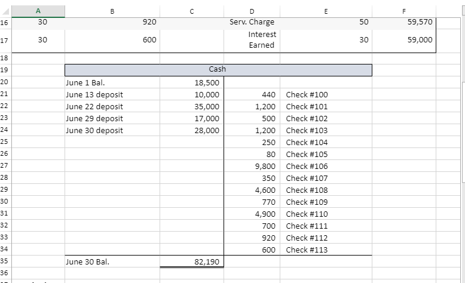Viewport: 465px width, 283px height.
Task: Select the Check #101 cell
Action: [x=326, y=106]
